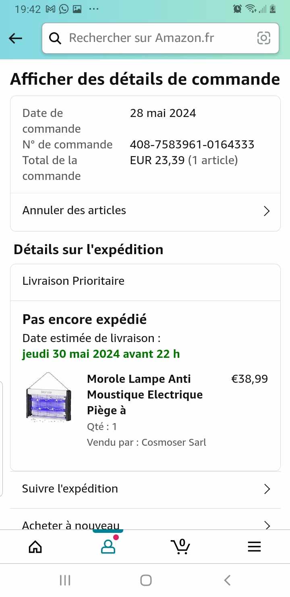Expand Annuler des articles chevron
The width and height of the screenshot is (290, 597).
coord(266,211)
